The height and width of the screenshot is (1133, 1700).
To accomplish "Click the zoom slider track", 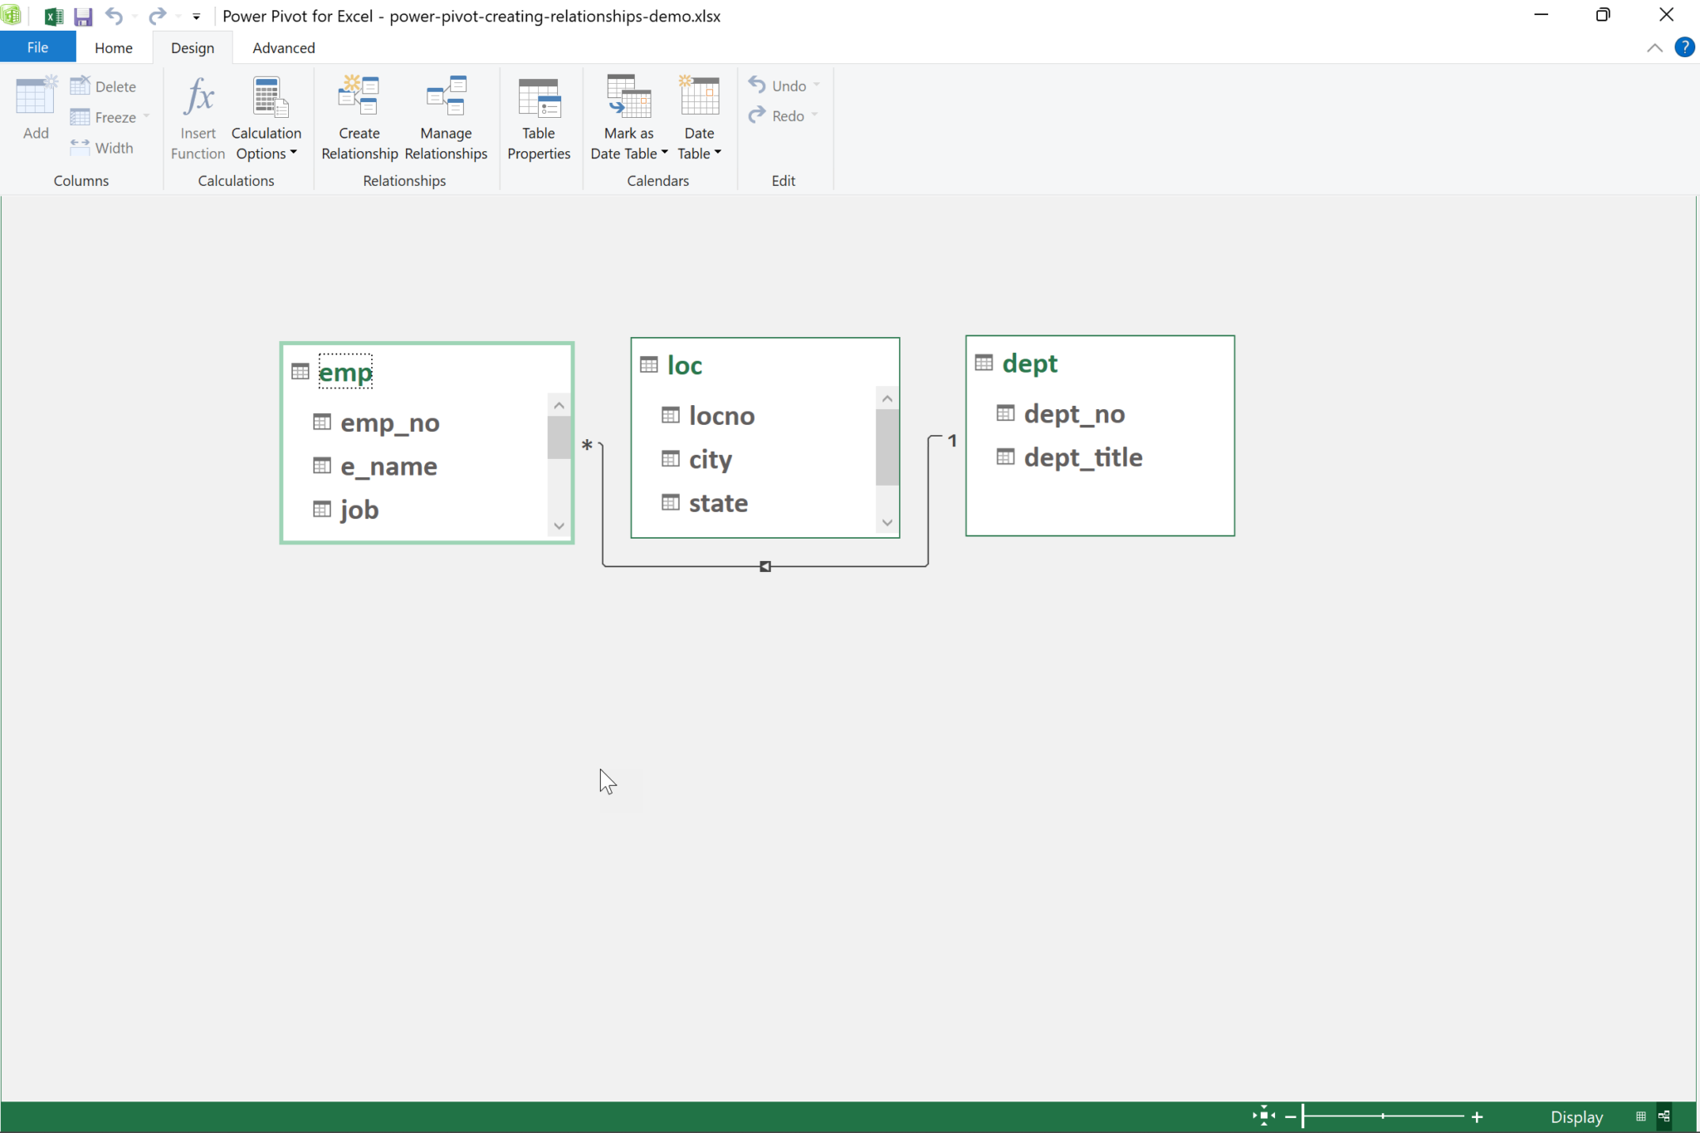I will click(1411, 1116).
